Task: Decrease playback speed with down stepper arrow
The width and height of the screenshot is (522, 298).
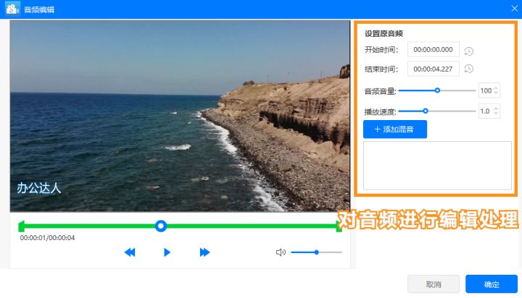Action: (x=496, y=114)
